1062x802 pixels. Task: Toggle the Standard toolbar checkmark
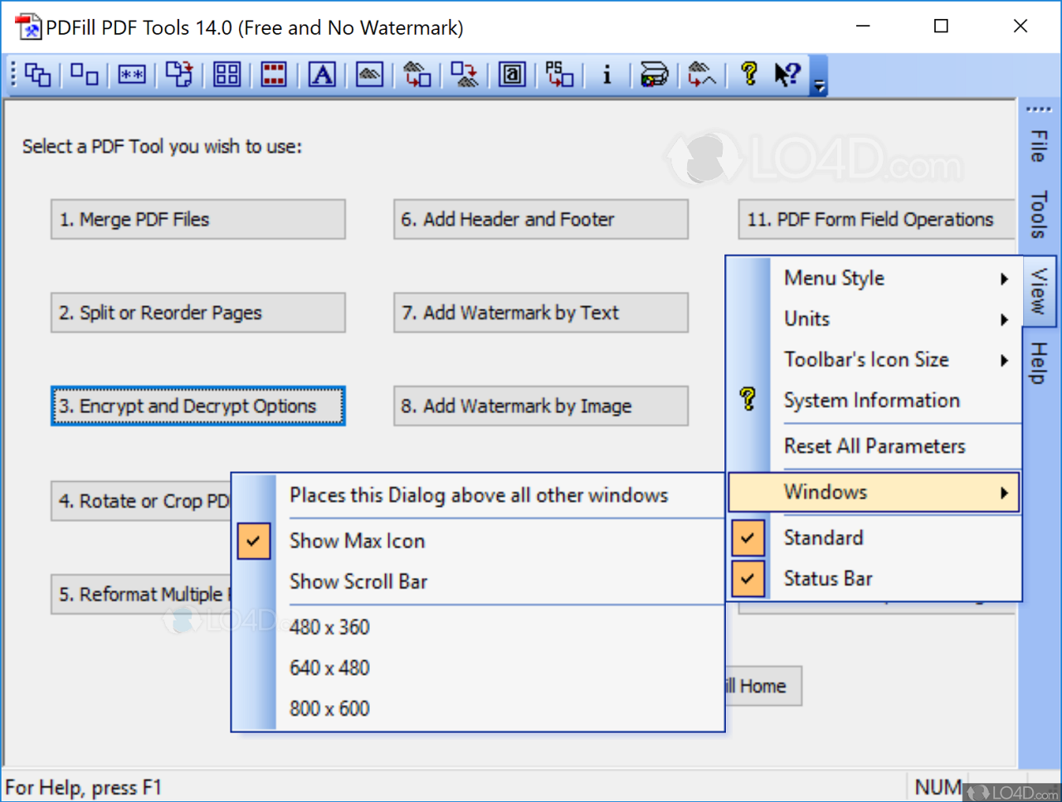(748, 537)
